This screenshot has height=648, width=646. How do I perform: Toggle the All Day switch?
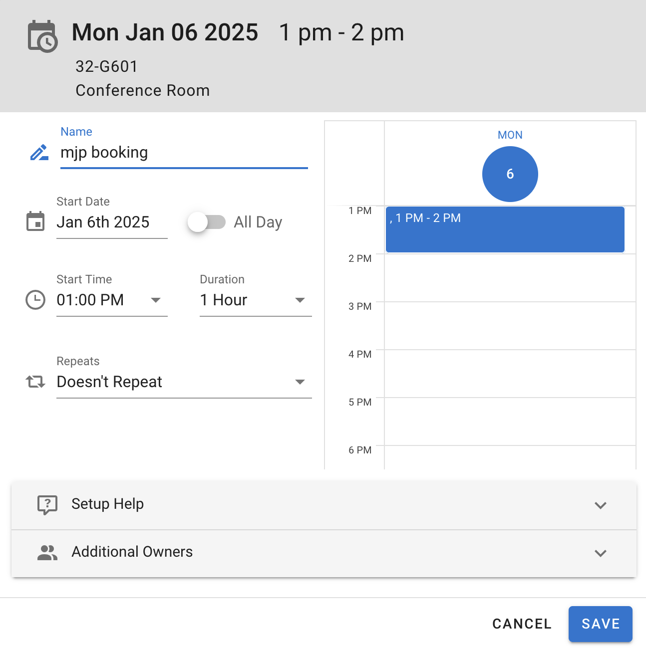point(207,222)
